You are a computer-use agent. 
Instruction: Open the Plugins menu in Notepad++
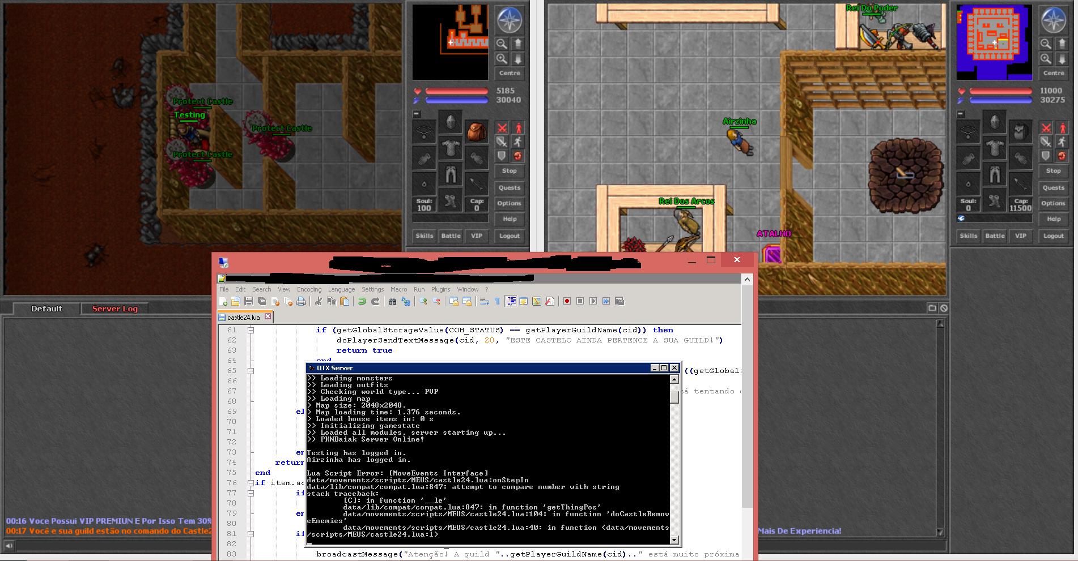(440, 289)
